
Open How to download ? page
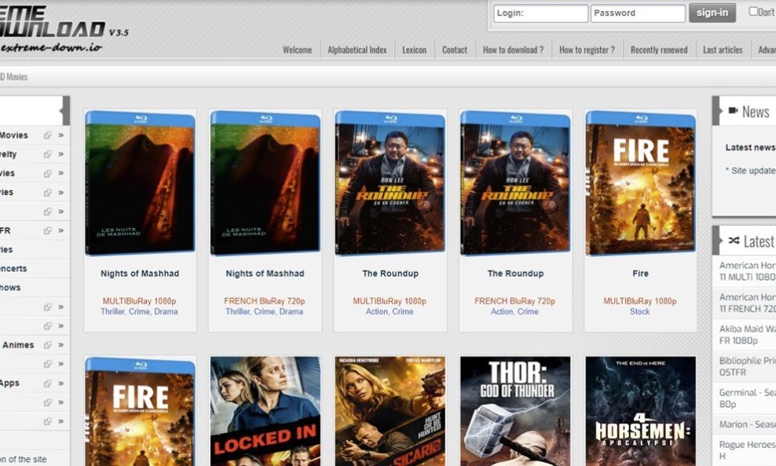(x=513, y=50)
